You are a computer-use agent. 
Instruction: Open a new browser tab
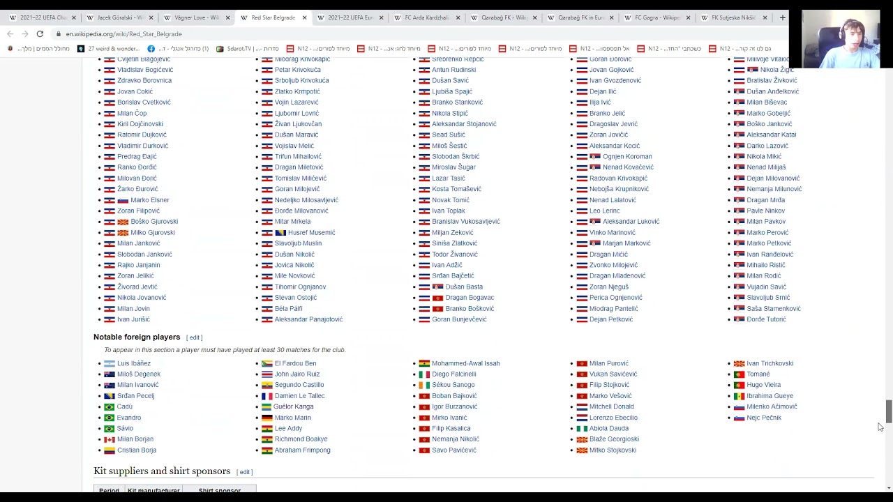[782, 17]
